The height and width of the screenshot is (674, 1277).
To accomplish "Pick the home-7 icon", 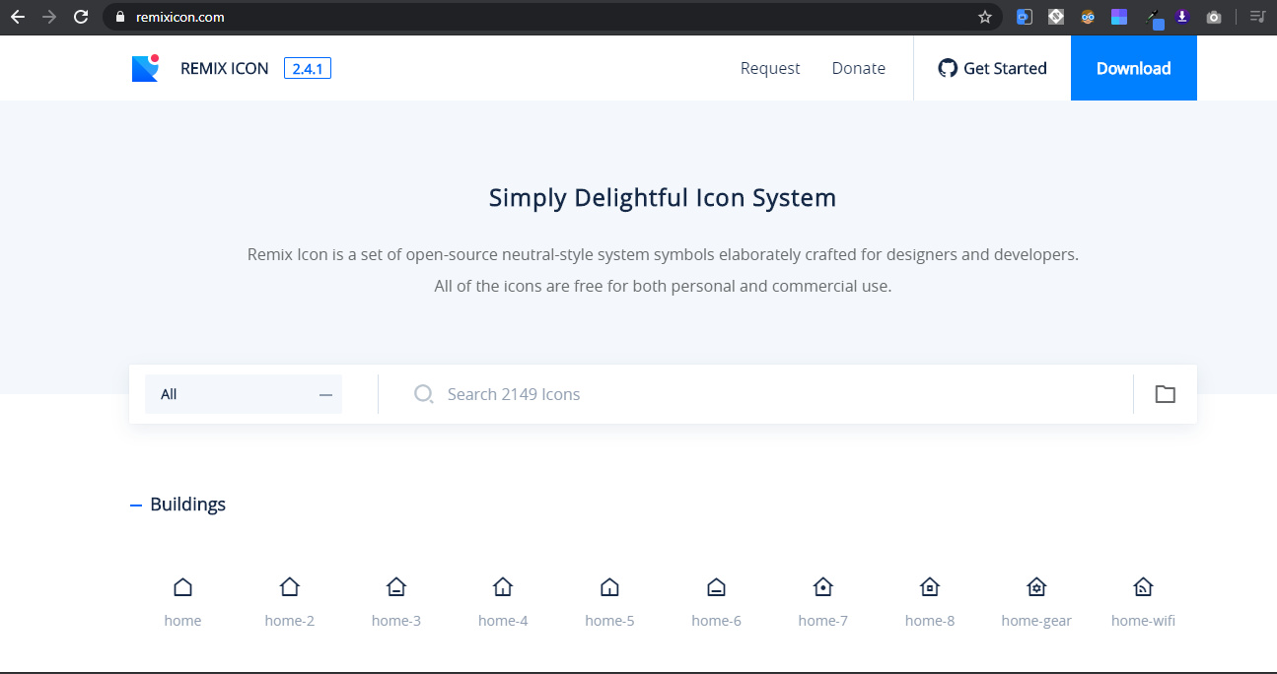I will (x=823, y=587).
